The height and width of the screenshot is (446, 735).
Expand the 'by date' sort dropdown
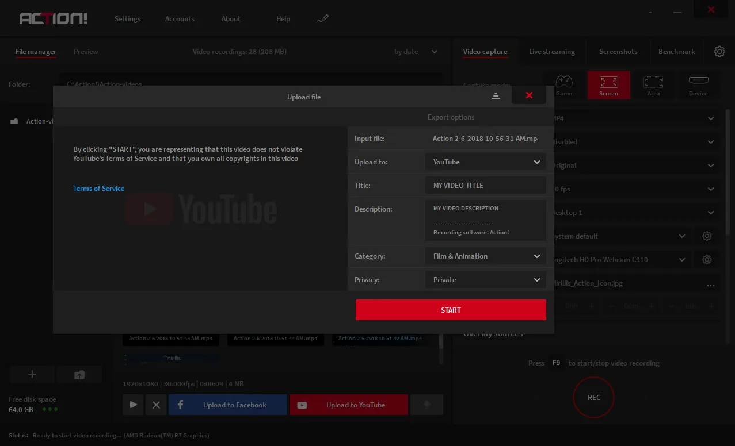point(416,52)
